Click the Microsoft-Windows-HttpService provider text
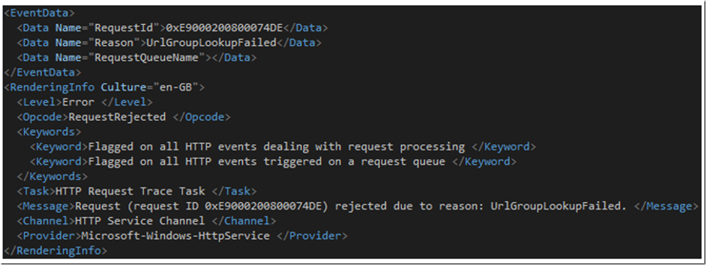Image resolution: width=706 pixels, height=265 pixels. 176,236
